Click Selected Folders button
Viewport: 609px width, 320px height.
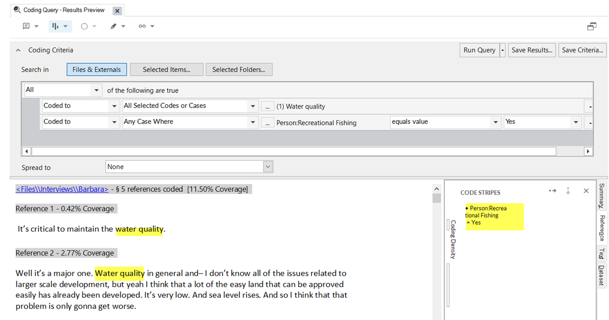point(239,69)
